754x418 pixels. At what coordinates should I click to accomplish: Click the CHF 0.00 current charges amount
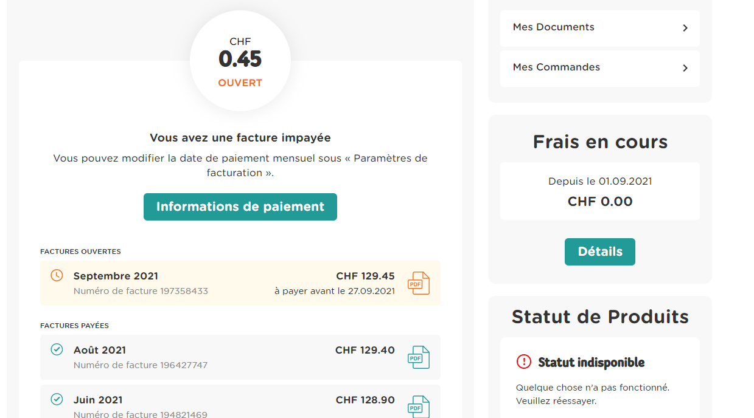click(x=599, y=202)
